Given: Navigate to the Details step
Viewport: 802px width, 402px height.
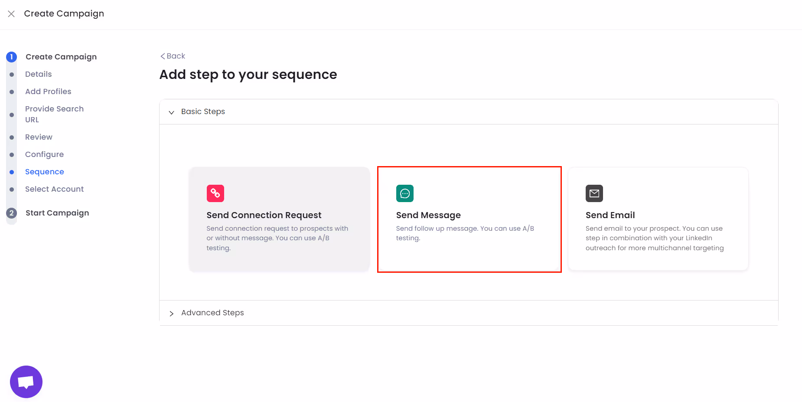Looking at the screenshot, I should click(x=38, y=74).
